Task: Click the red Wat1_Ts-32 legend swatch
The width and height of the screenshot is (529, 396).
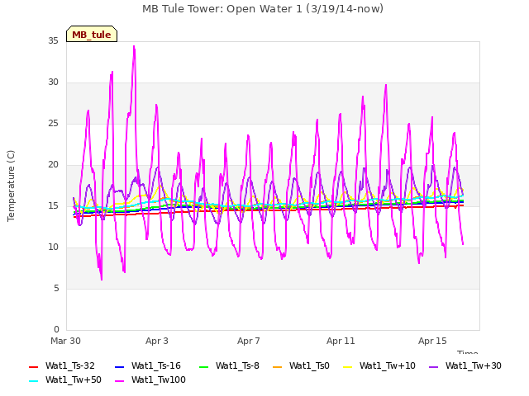Action: tap(33, 366)
